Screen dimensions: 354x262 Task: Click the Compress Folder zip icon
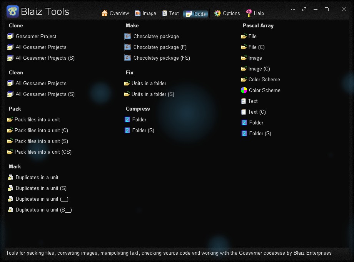(127, 119)
